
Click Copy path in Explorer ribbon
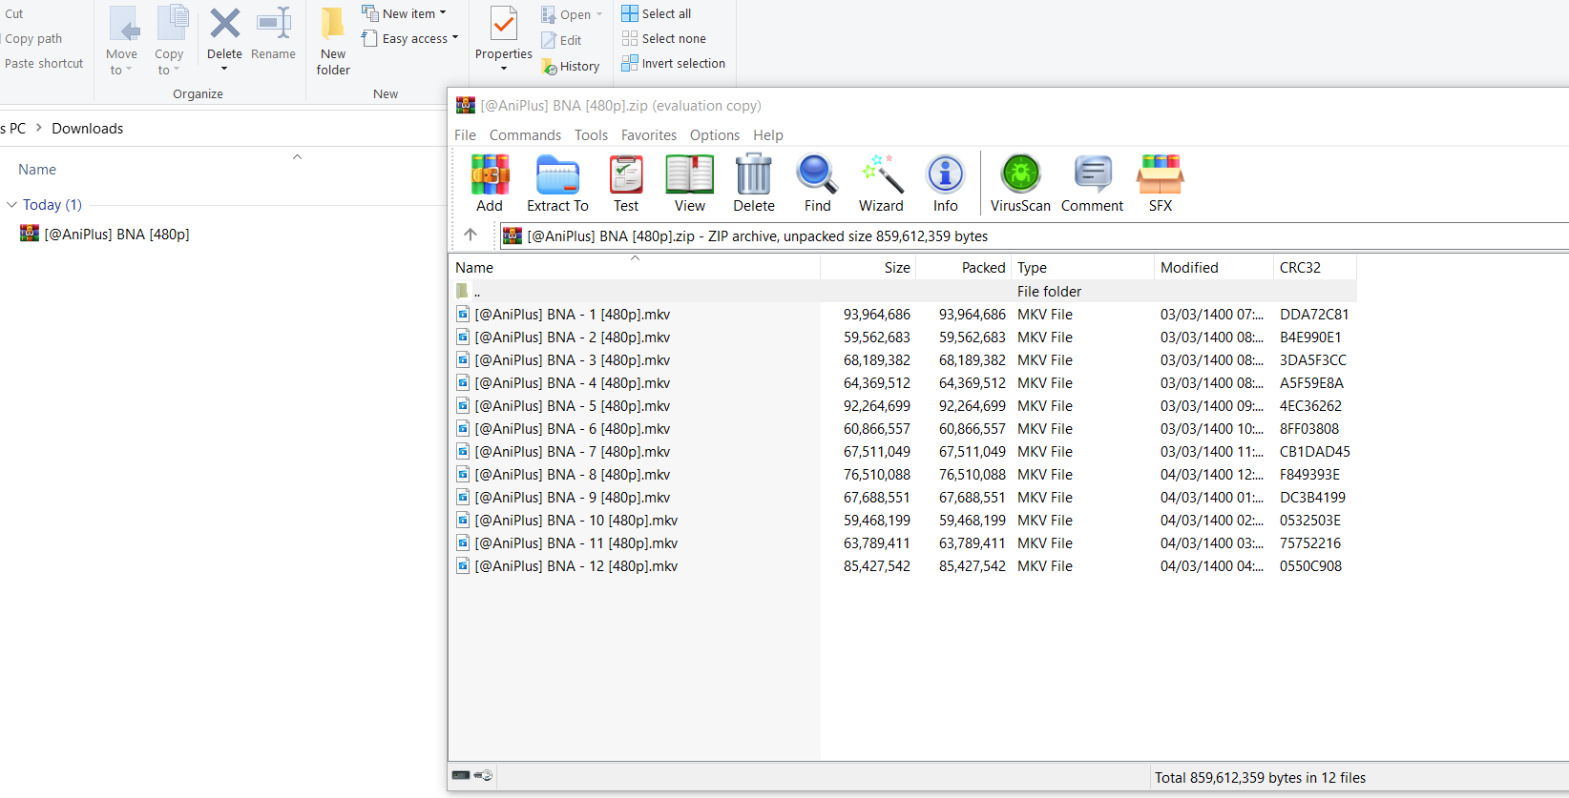tap(33, 38)
